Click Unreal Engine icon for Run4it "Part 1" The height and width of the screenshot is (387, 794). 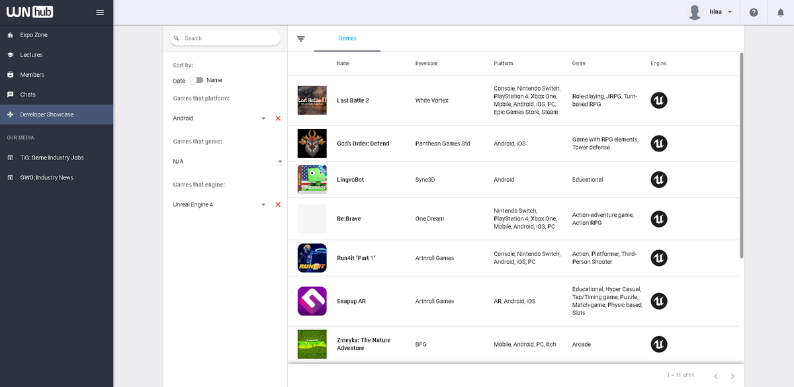[x=659, y=258]
